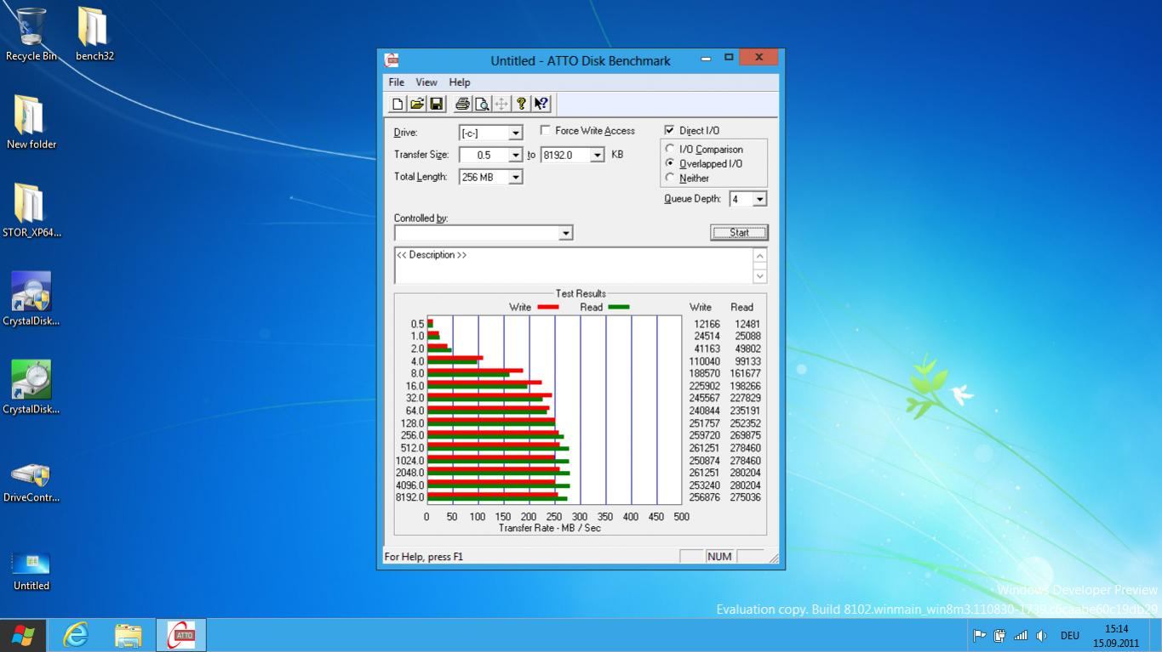Screen dimensions: 1162x652
Task: Open File Explorer from the taskbar
Action: coord(129,635)
